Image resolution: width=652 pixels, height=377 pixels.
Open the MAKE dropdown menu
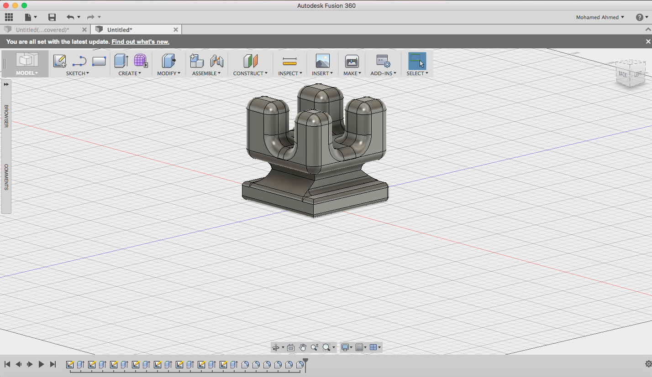[x=352, y=73]
